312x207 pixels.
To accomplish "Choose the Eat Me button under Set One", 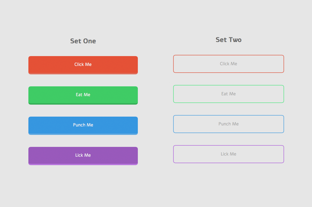I will point(83,95).
